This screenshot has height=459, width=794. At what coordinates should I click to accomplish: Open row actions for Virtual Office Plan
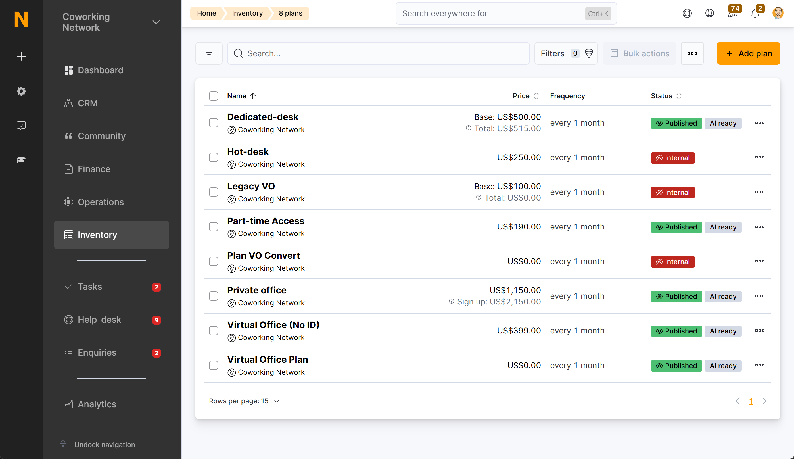(x=760, y=366)
